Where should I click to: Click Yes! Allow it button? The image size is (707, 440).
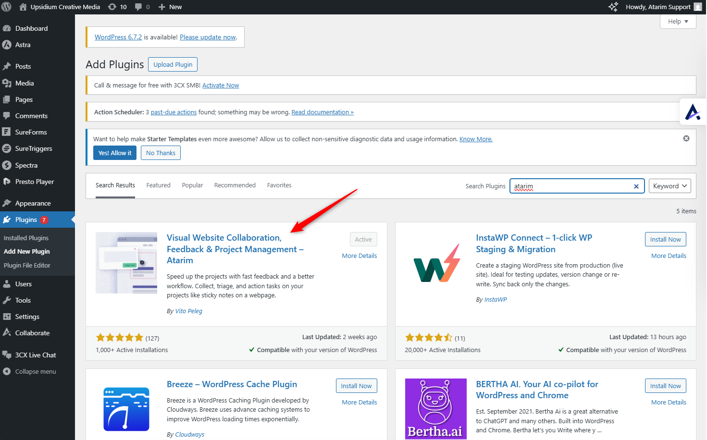(114, 153)
